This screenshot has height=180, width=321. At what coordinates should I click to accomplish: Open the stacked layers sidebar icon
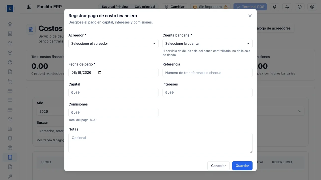[x=10, y=138]
